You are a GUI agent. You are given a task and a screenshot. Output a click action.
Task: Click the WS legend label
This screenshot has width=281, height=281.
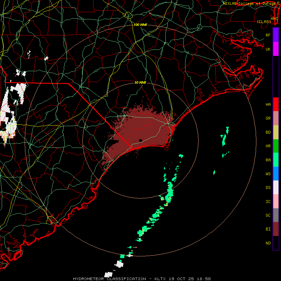pyautogui.click(x=268, y=174)
